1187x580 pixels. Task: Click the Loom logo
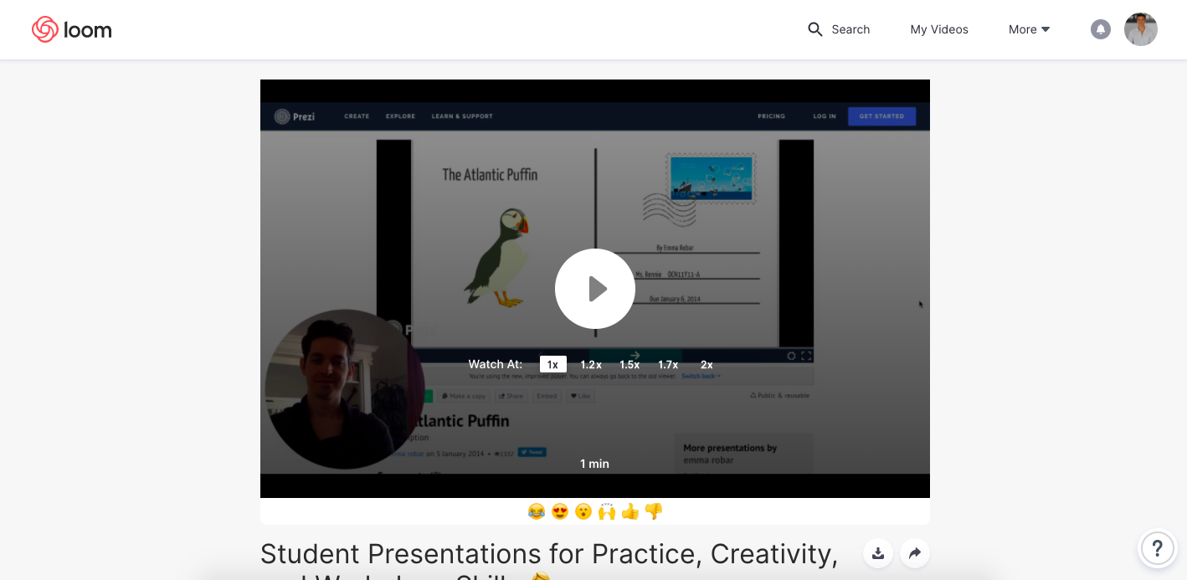pyautogui.click(x=71, y=29)
